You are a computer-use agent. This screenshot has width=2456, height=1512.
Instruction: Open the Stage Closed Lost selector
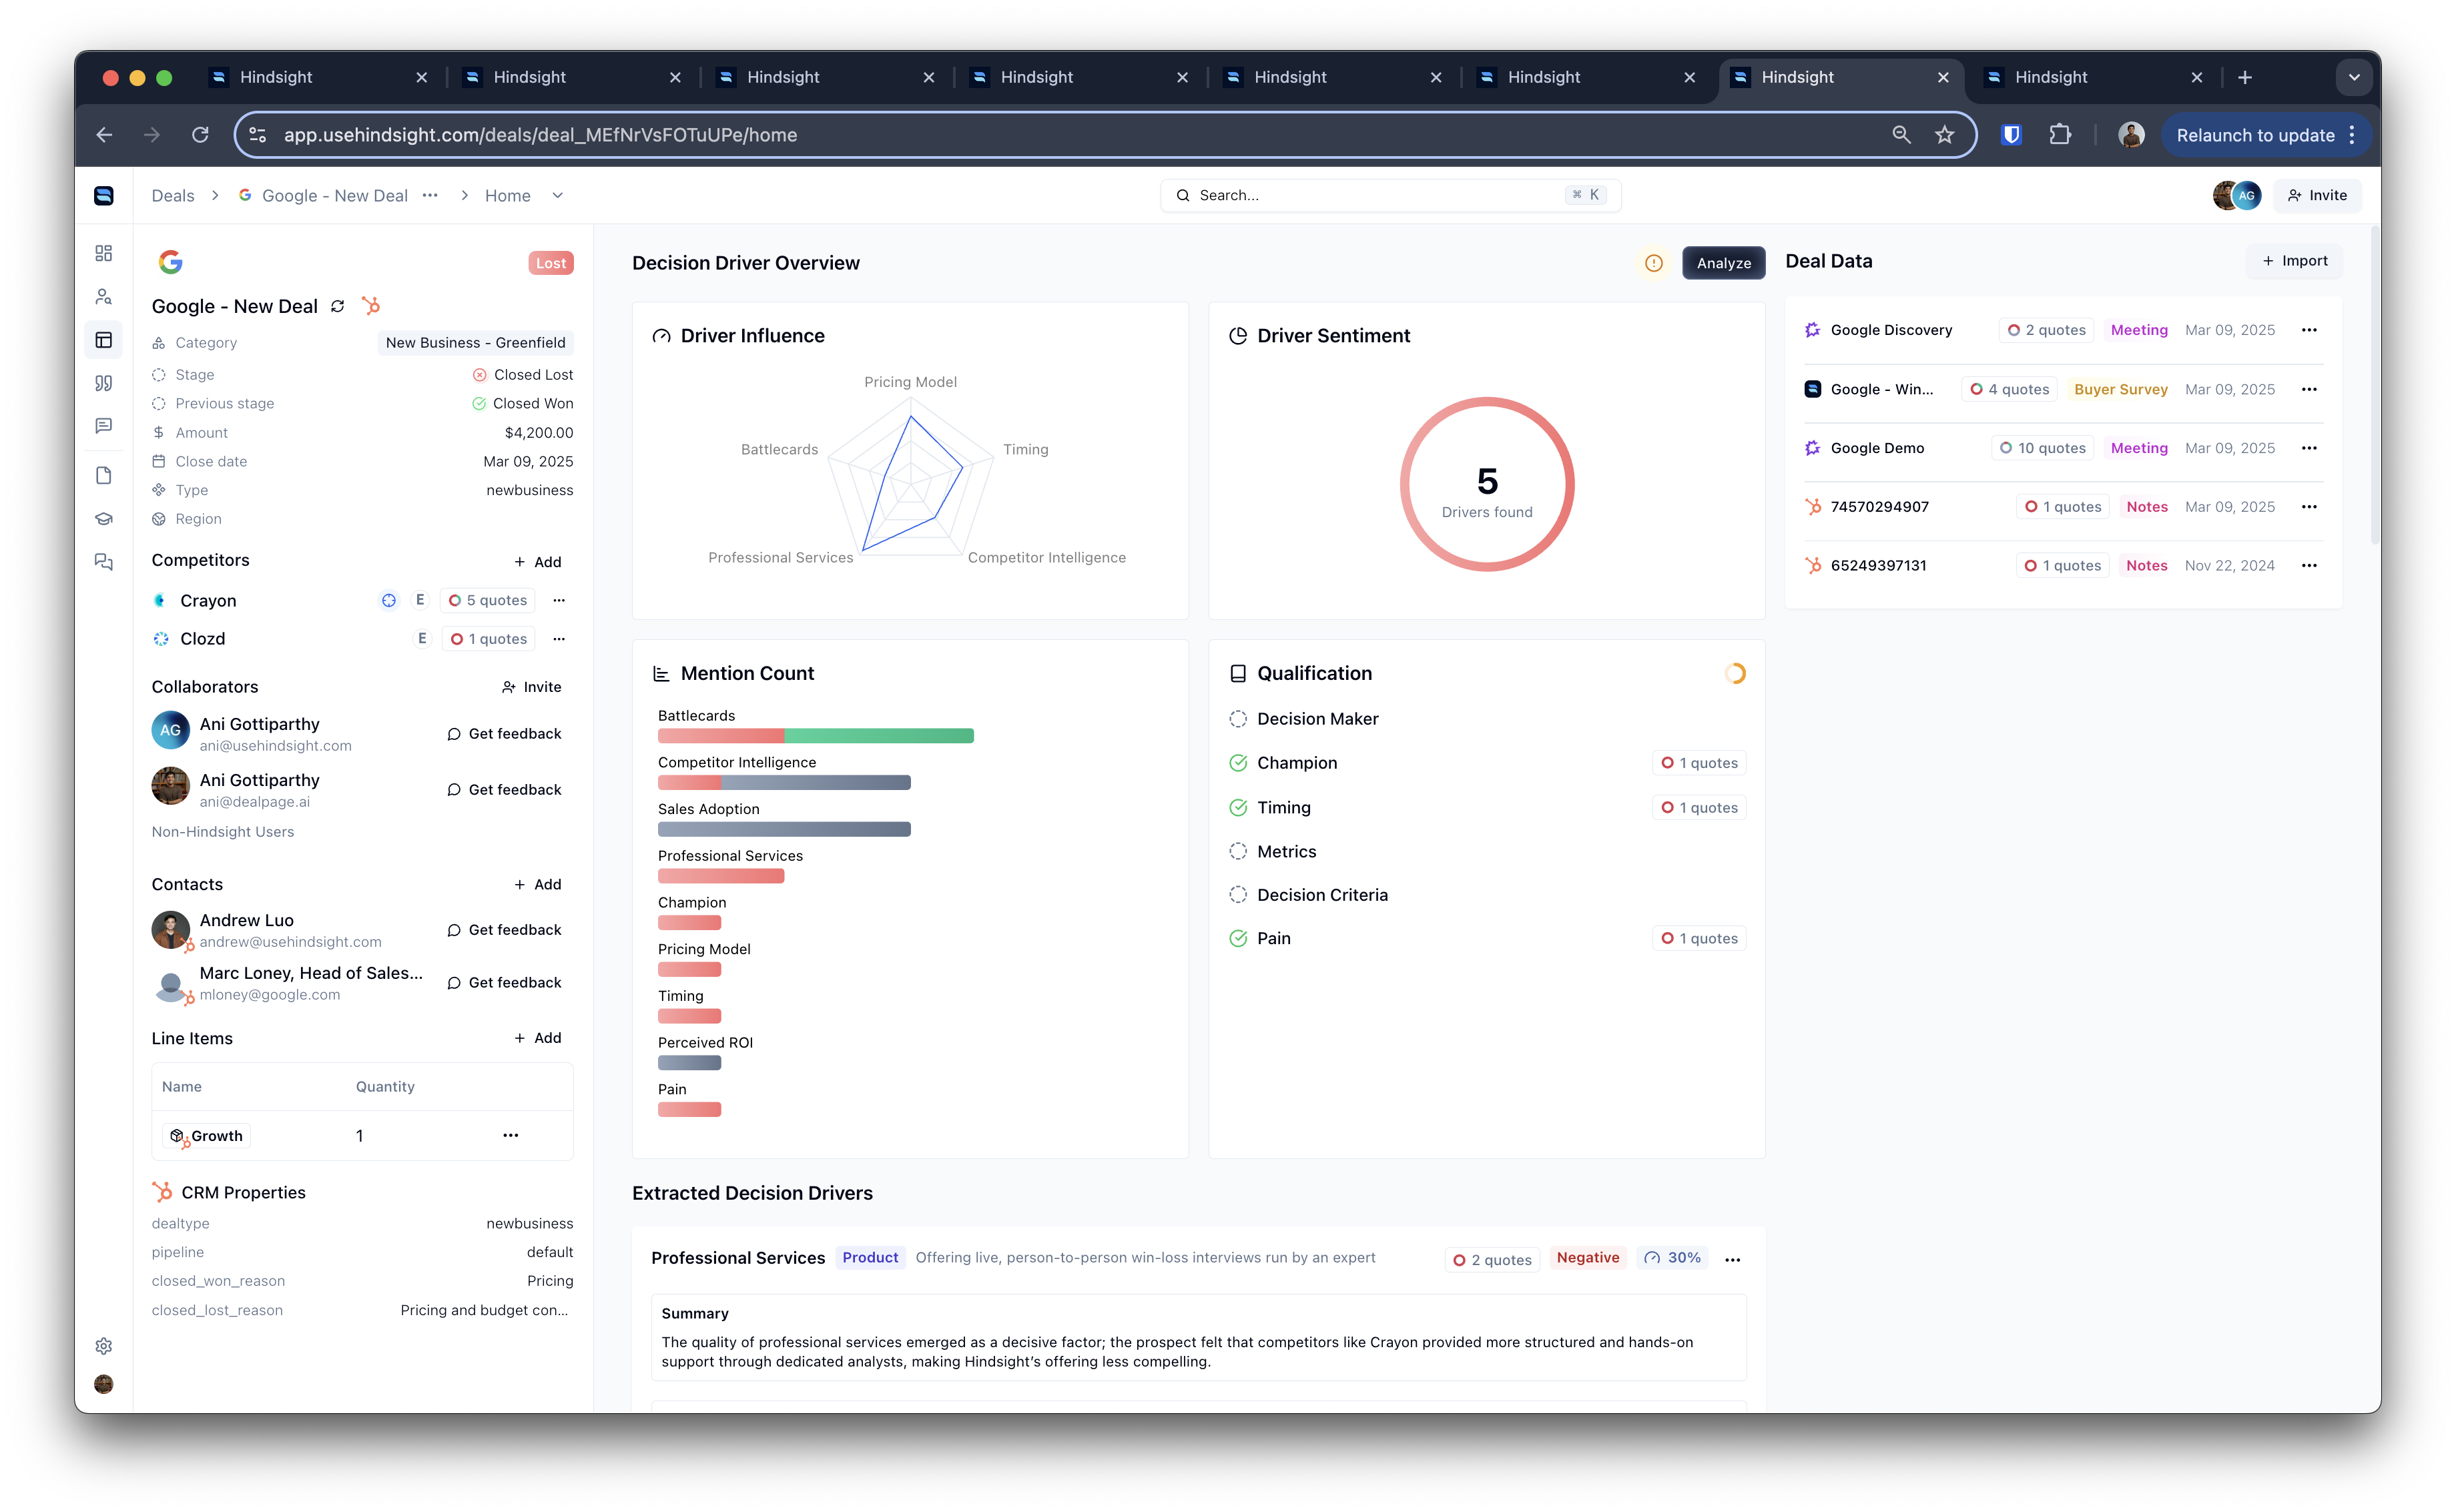(x=523, y=375)
